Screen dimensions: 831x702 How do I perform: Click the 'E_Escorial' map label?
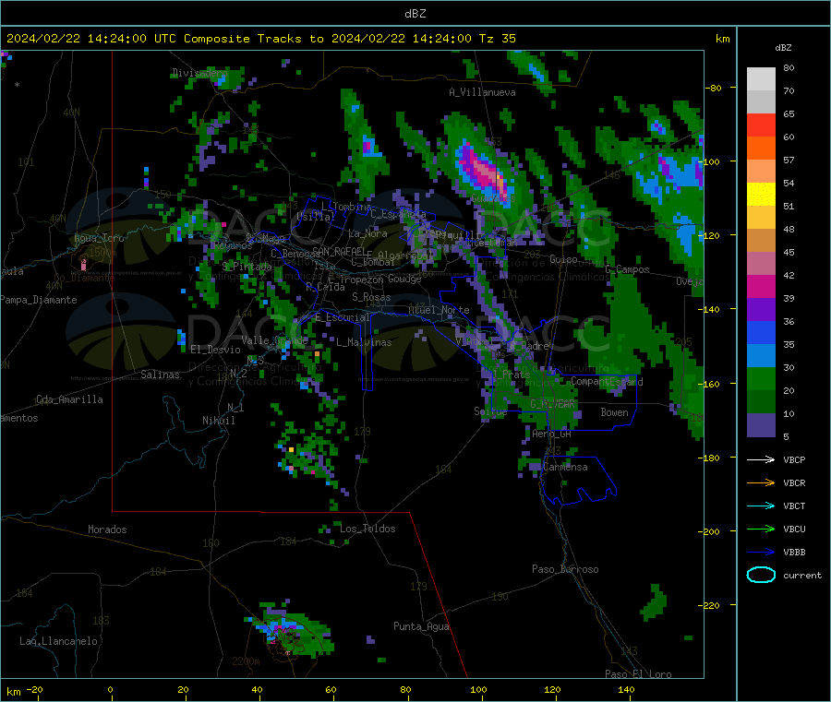click(343, 317)
